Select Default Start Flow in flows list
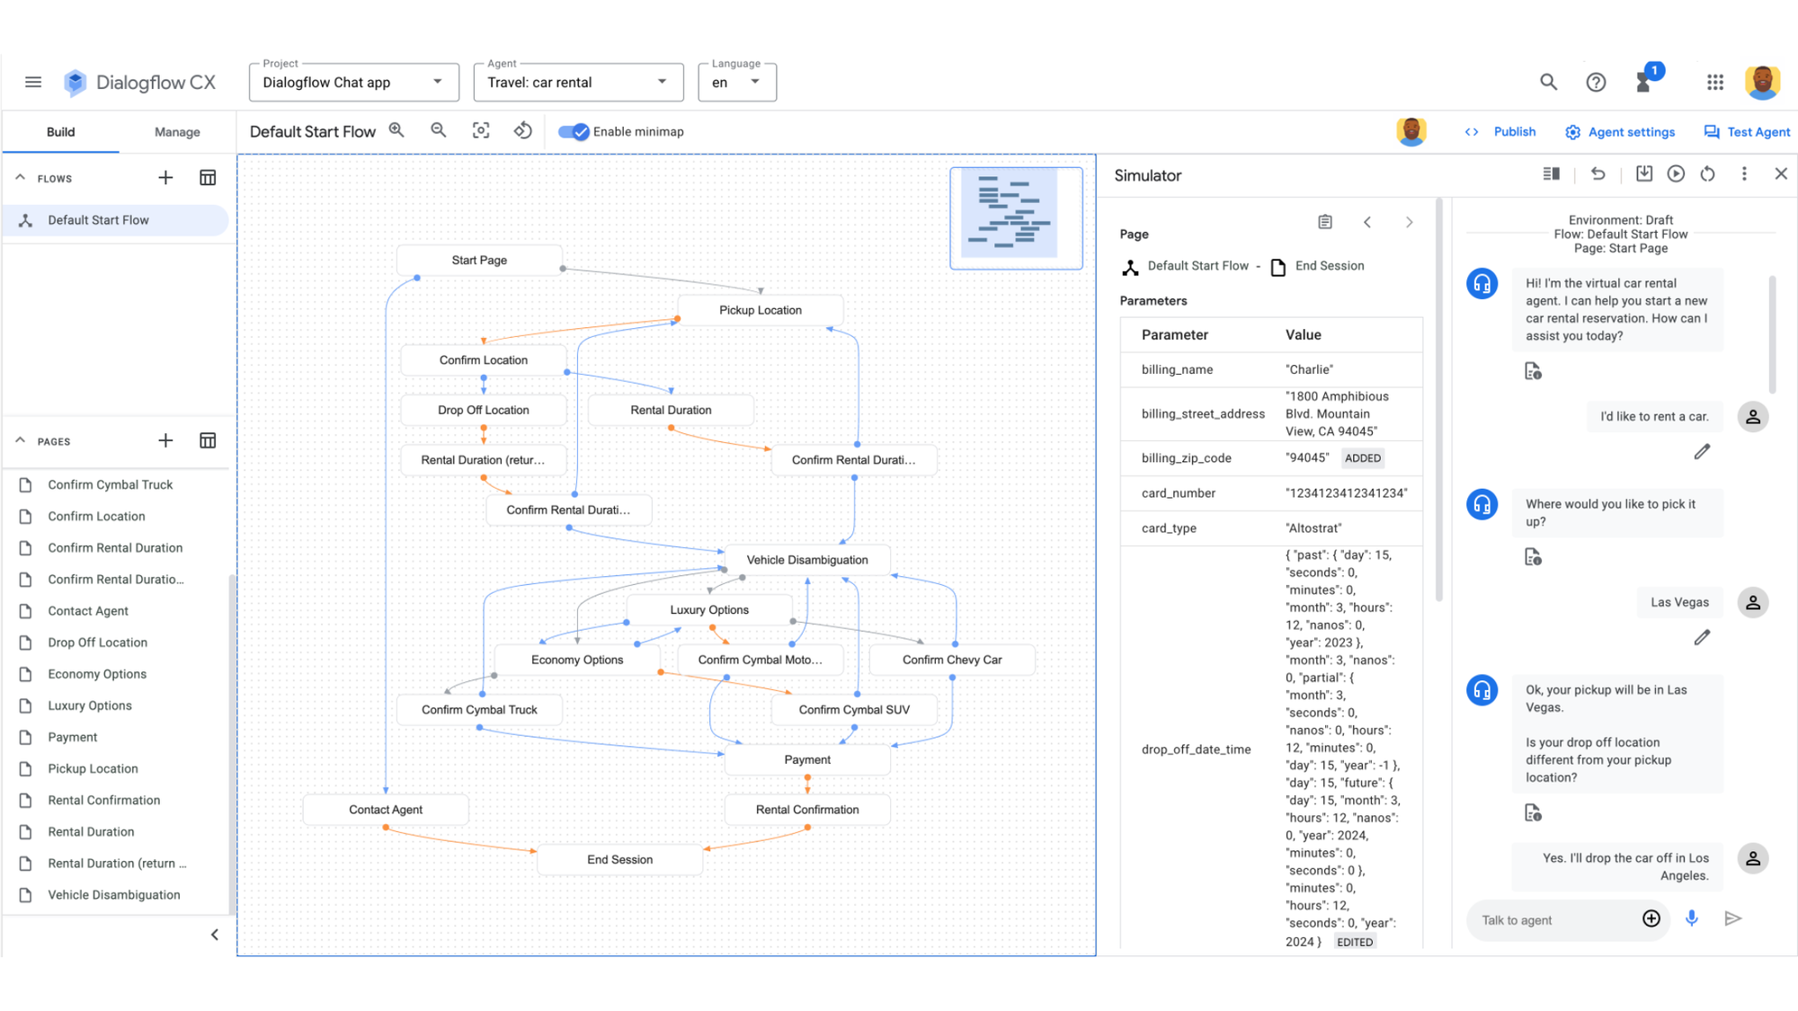The height and width of the screenshot is (1011, 1798). click(x=116, y=220)
